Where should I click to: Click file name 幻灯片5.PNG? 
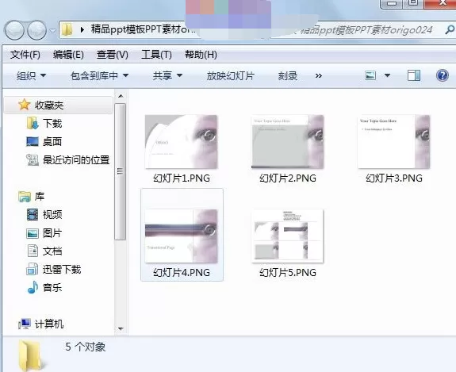point(288,273)
